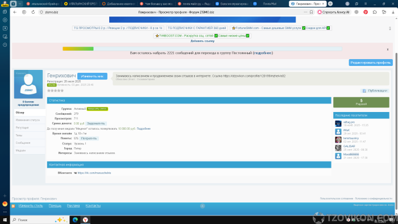The width and height of the screenshot is (398, 224).
Task: Reload the page with the refresh icon
Action: pyautogui.click(x=33, y=12)
